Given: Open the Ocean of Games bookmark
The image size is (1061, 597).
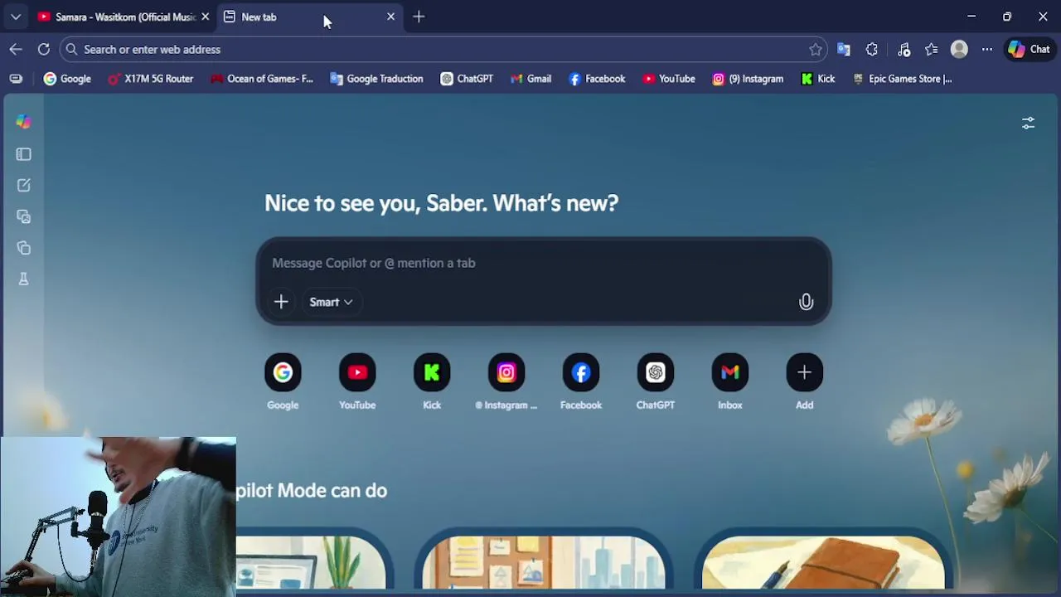Looking at the screenshot, I should click(x=262, y=79).
